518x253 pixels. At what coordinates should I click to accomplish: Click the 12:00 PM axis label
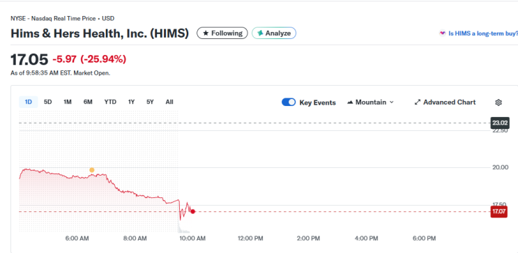250,238
